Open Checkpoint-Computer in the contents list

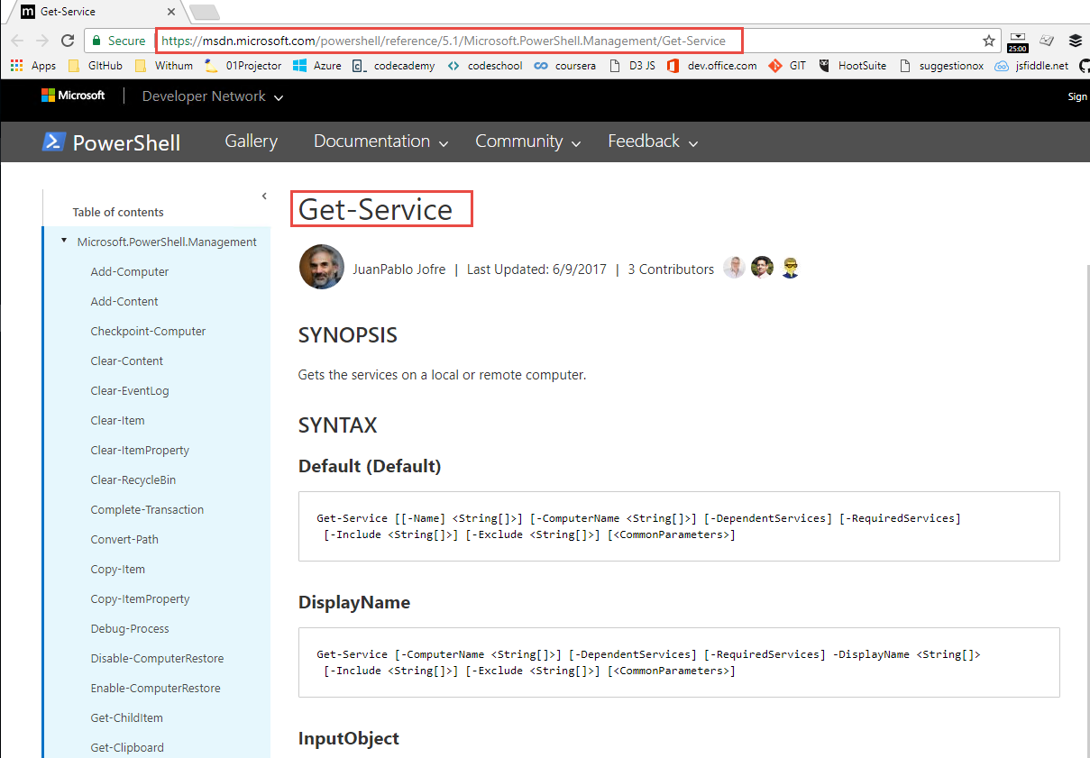click(148, 331)
